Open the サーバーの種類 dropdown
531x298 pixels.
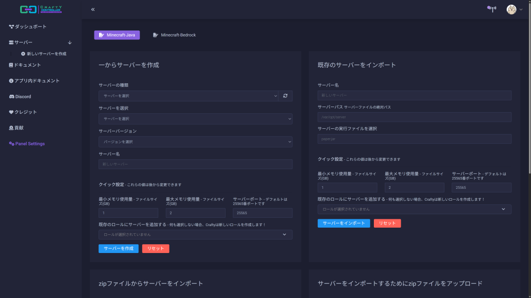pyautogui.click(x=188, y=96)
